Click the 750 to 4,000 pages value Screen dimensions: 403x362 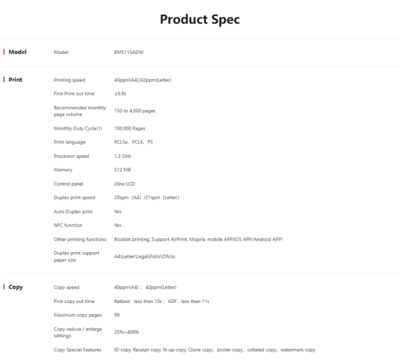135,111
